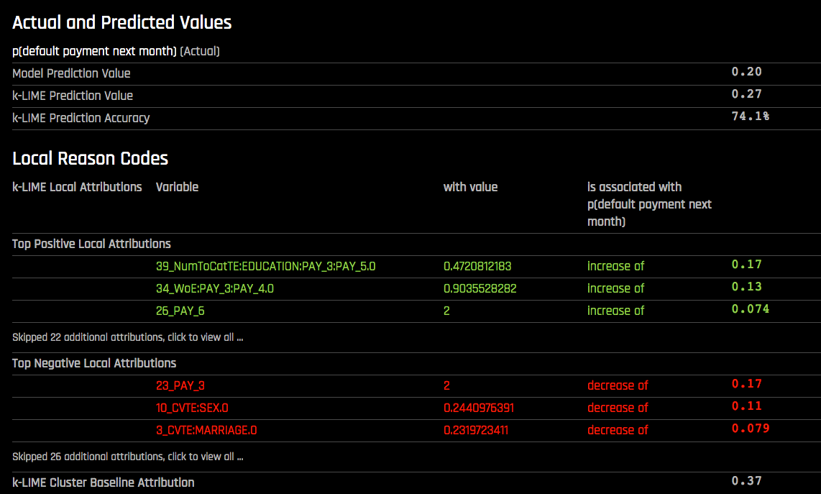821x494 pixels.
Task: Click the with value column header
Action: pos(470,187)
